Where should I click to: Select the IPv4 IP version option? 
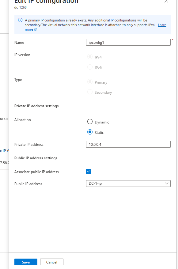(90, 56)
